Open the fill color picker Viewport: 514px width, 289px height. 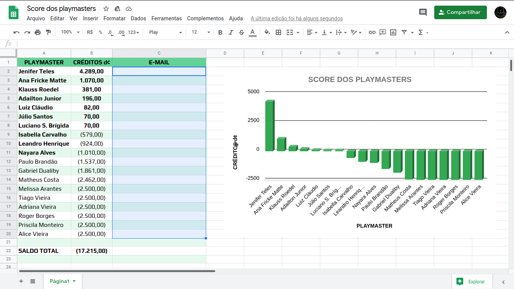(267, 32)
